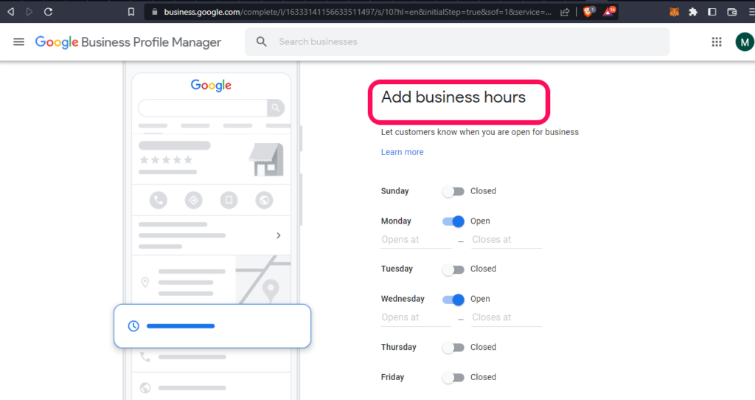Set Wednesday's Opens at time
Screen dimensions: 755x400
point(416,318)
